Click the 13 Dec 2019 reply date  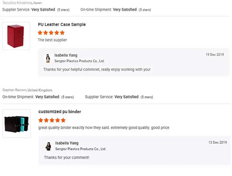218,142
